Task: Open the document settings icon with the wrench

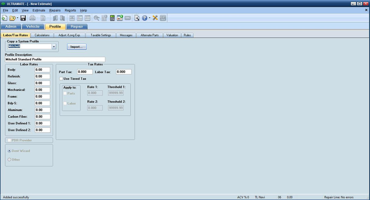Action: tap(136, 18)
